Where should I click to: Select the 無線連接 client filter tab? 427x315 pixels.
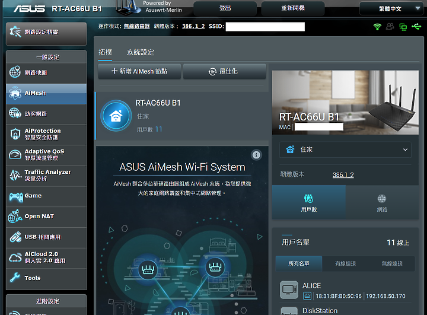pyautogui.click(x=392, y=263)
